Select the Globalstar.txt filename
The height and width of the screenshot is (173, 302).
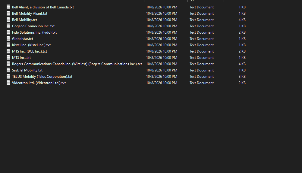pyautogui.click(x=23, y=39)
